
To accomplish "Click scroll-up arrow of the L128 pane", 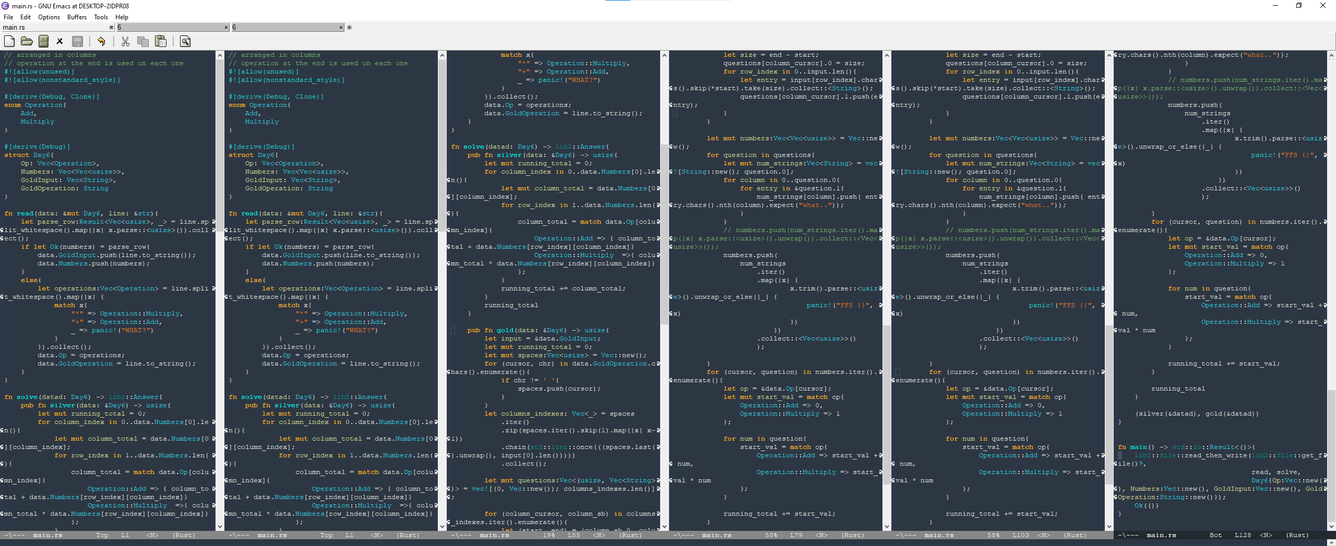I will 1331,55.
